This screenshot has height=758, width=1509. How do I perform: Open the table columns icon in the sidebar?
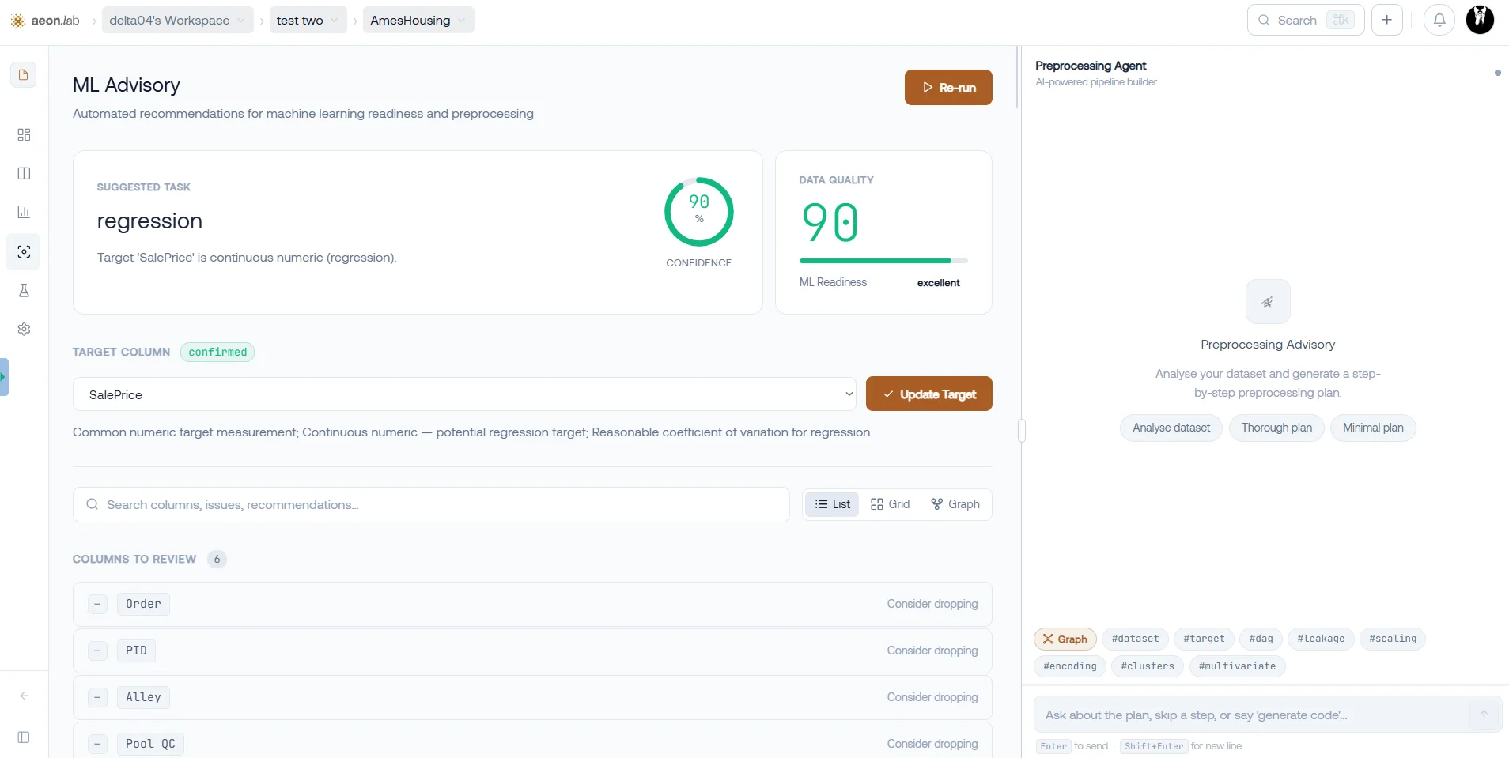click(x=24, y=174)
